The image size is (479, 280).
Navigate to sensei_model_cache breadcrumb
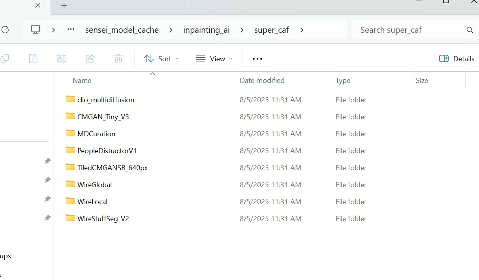[x=122, y=30]
